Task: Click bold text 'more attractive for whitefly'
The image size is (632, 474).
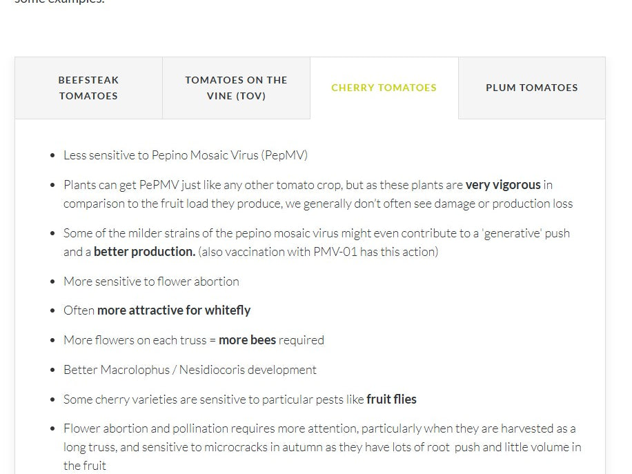Action: pos(174,310)
